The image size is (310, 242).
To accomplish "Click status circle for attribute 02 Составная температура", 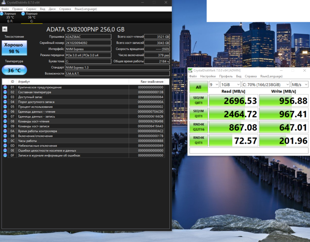I will coord(5,92).
